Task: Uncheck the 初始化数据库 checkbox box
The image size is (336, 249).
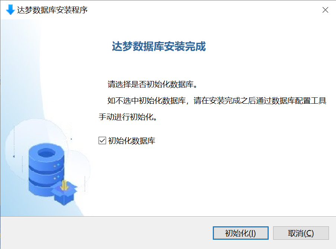Action: click(x=102, y=140)
